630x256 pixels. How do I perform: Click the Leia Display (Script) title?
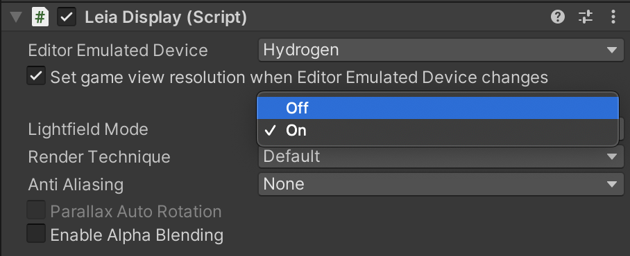[166, 17]
